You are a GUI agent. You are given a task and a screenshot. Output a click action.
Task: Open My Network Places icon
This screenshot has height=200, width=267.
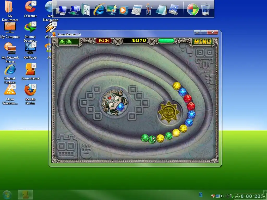10,53
